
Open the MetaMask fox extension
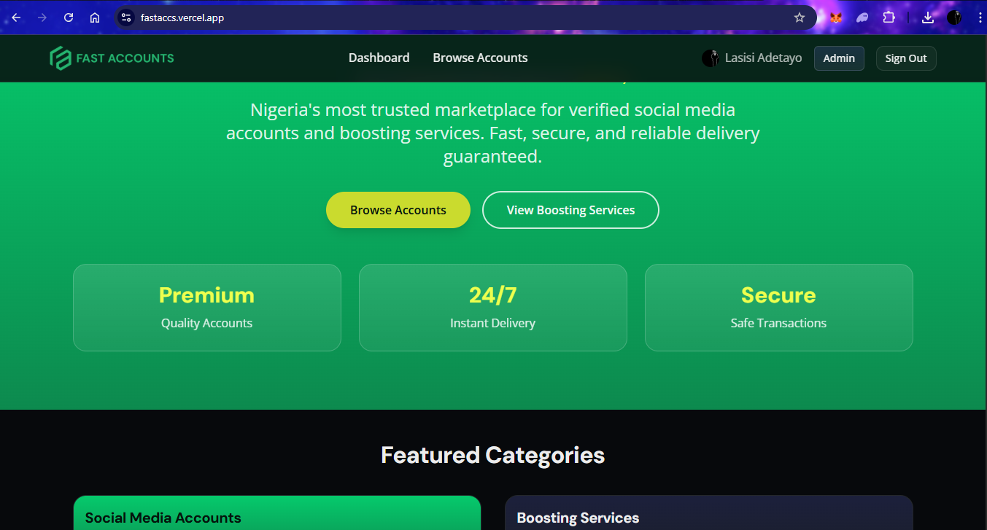(x=836, y=17)
